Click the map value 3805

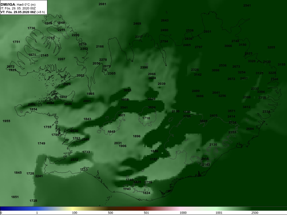tap(203, 121)
